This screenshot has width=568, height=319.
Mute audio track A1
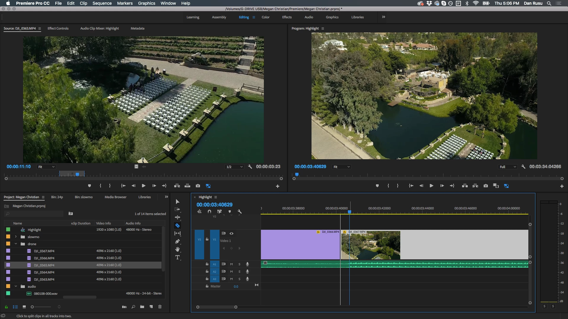(x=231, y=264)
